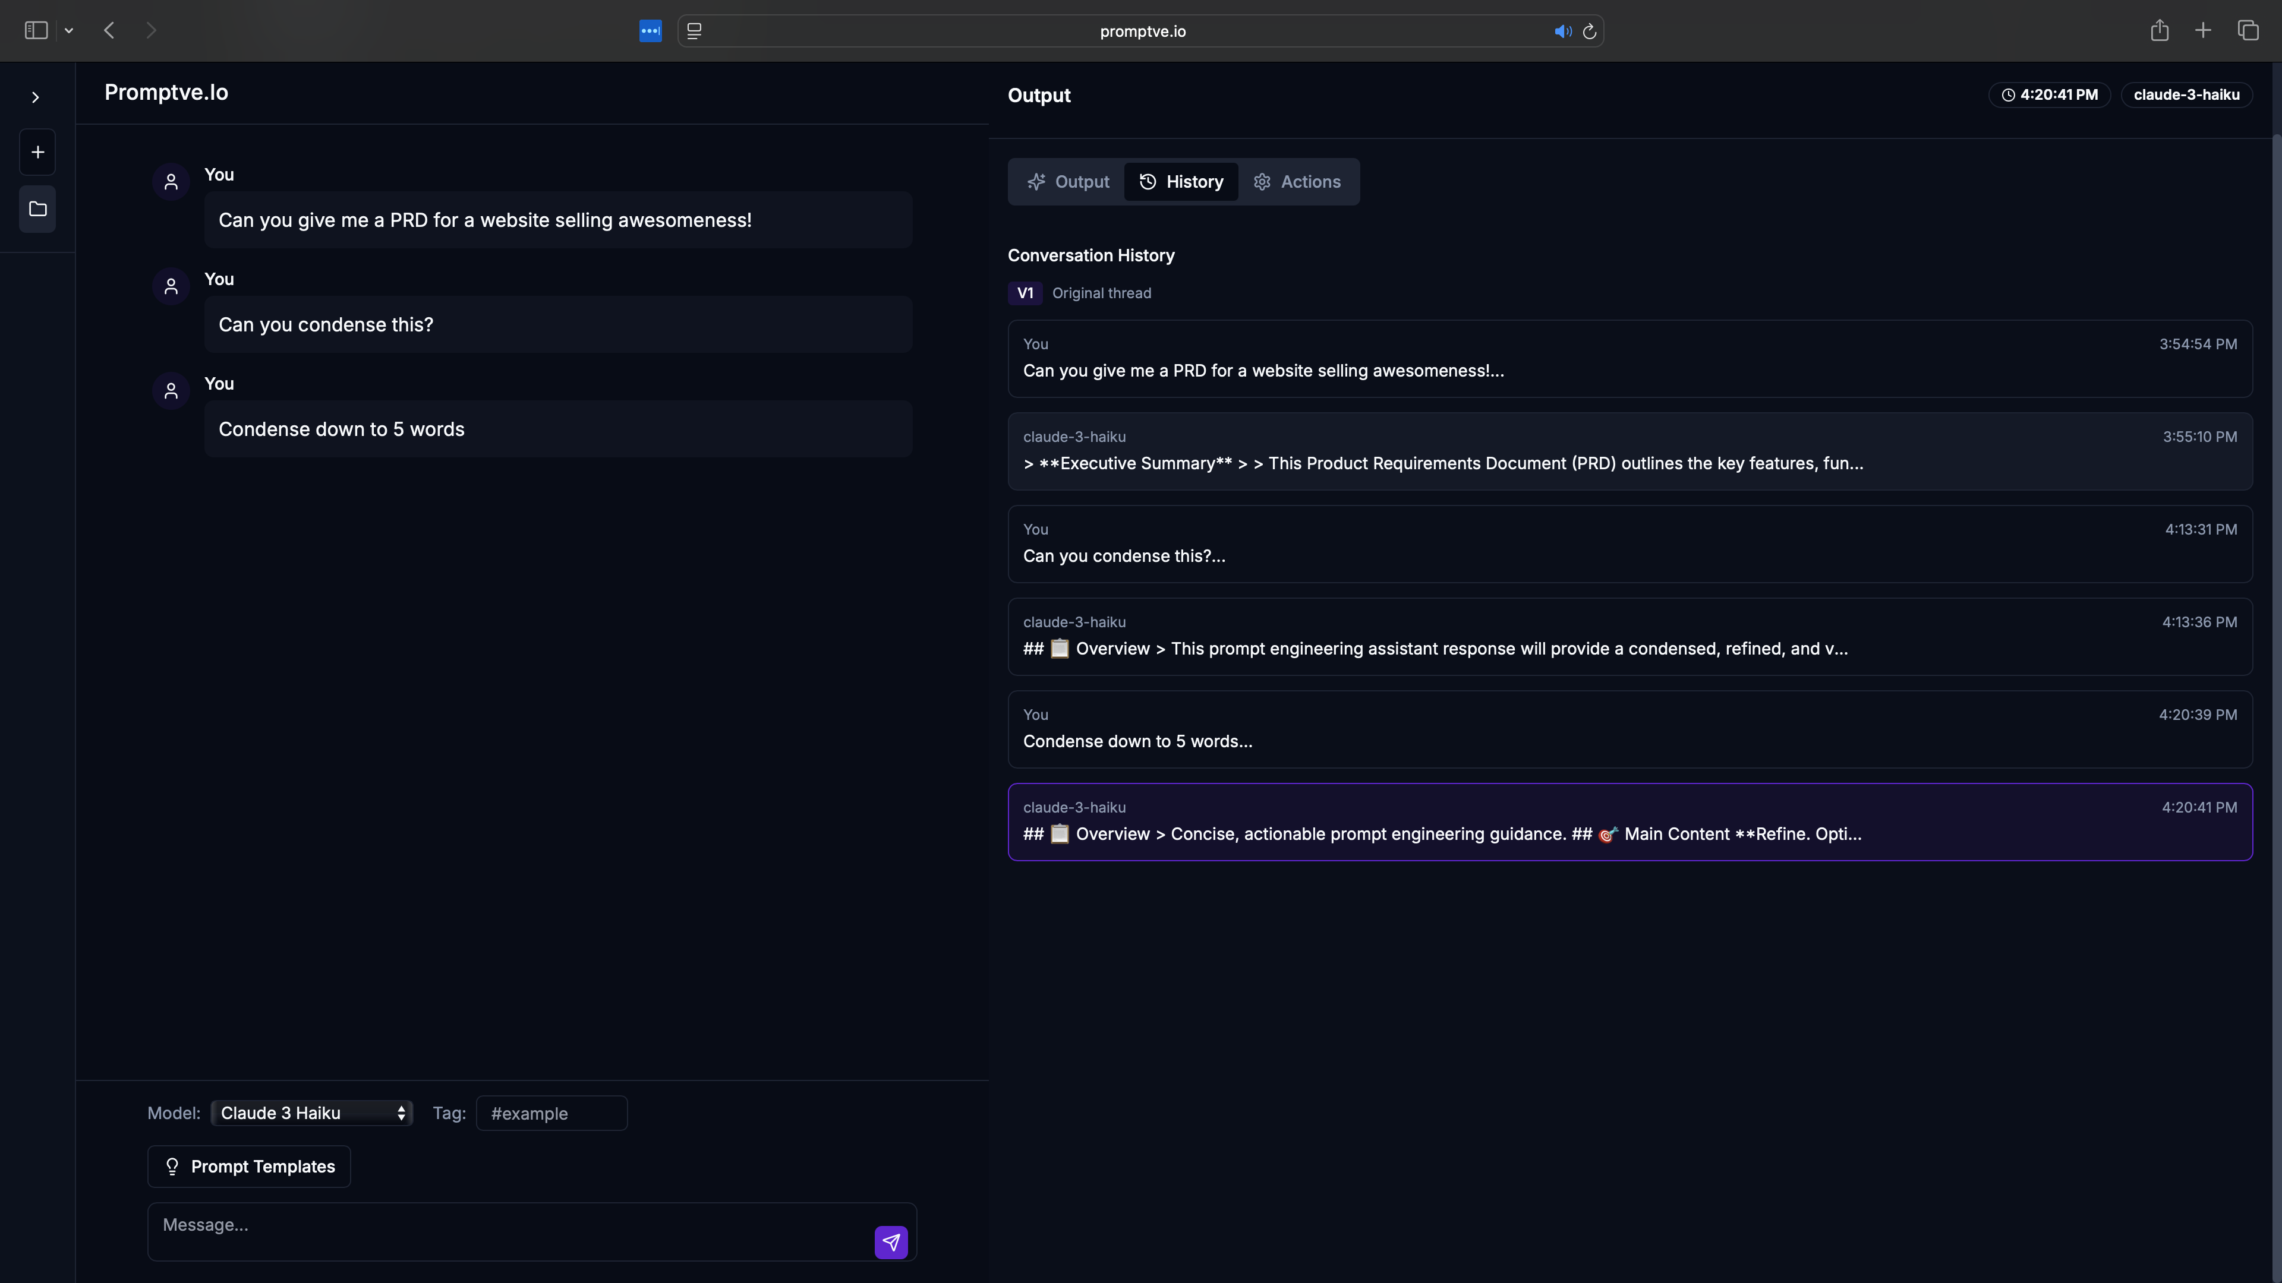Click the new chat plus icon in sidebar
2282x1283 pixels.
coord(37,152)
